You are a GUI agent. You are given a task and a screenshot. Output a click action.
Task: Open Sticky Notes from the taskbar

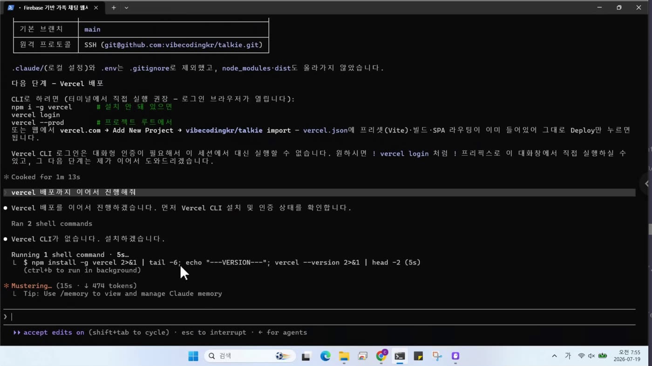click(x=418, y=356)
